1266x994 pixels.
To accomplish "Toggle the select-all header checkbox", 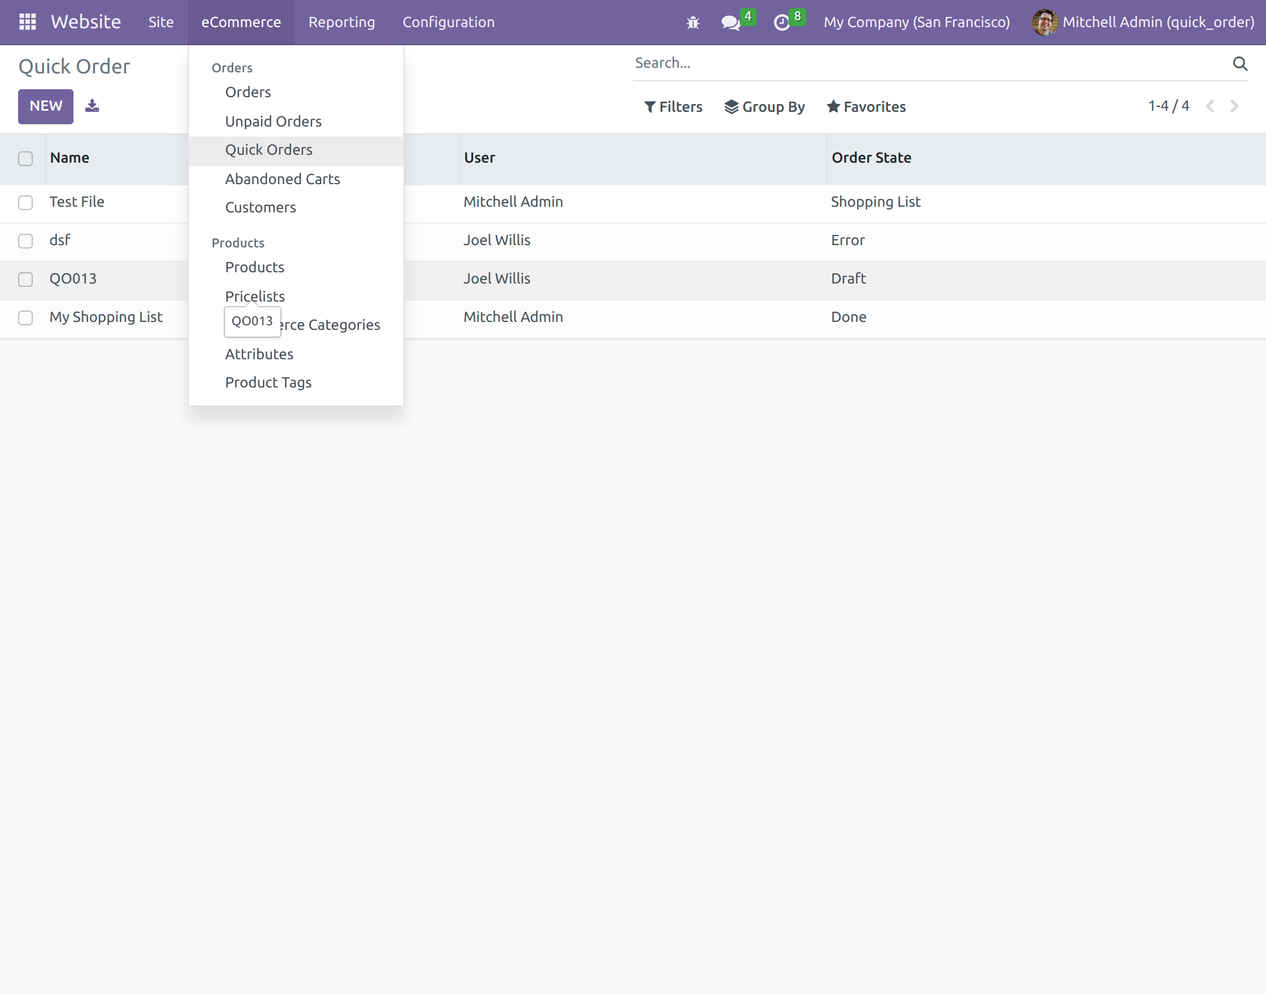I will tap(25, 158).
